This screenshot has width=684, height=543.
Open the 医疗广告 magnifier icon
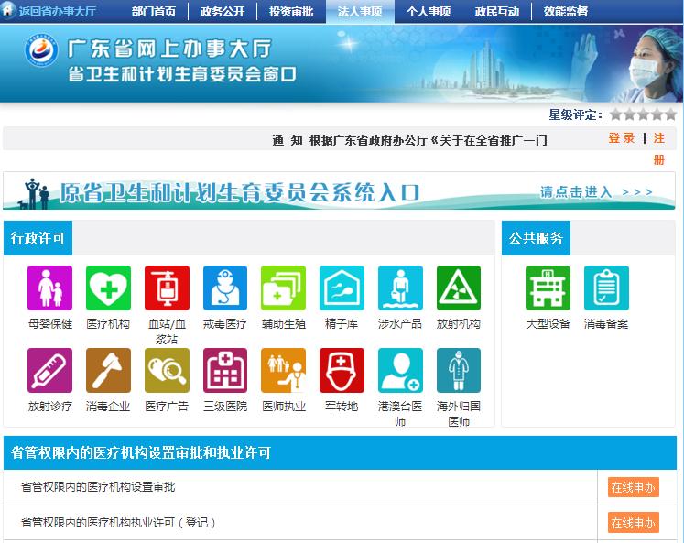167,370
